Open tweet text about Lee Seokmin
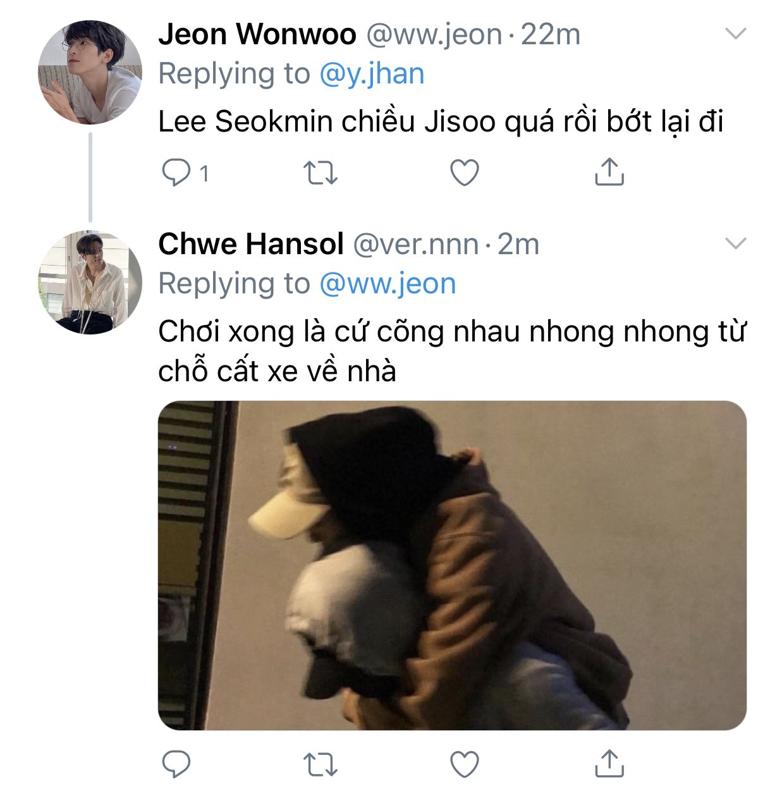The image size is (770, 791). click(441, 121)
